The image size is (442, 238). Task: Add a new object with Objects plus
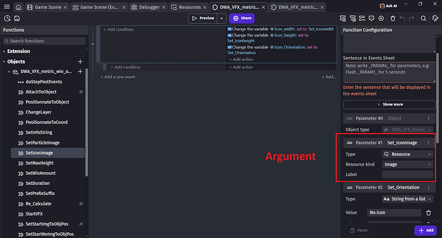(80, 61)
